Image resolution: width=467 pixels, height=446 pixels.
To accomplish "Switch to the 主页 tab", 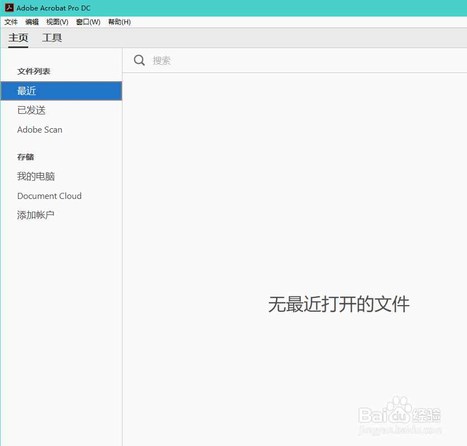I will pos(18,38).
